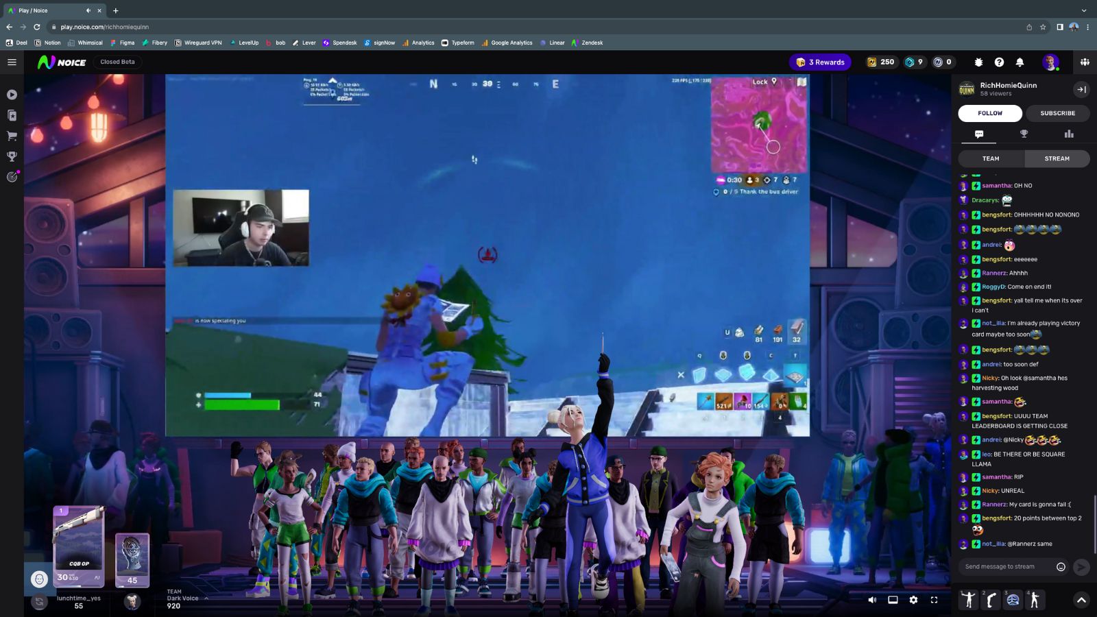Collapse the chat side panel
The height and width of the screenshot is (617, 1097).
coord(1081,89)
